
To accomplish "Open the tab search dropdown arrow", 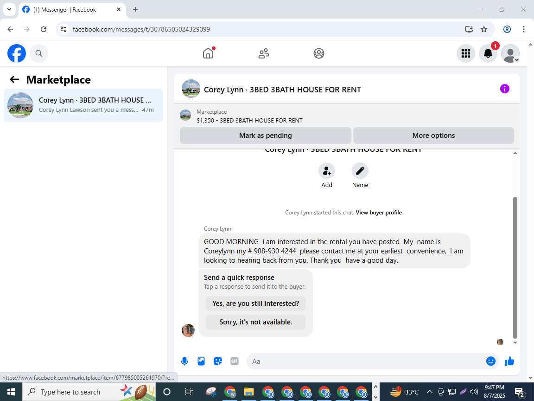I will [x=9, y=9].
